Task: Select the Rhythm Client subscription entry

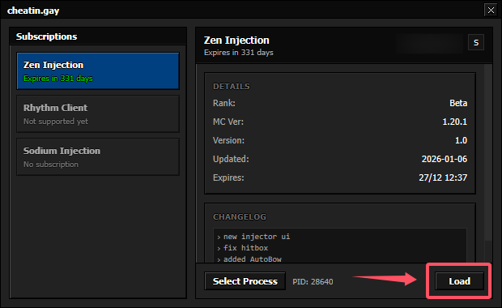Action: (98, 113)
